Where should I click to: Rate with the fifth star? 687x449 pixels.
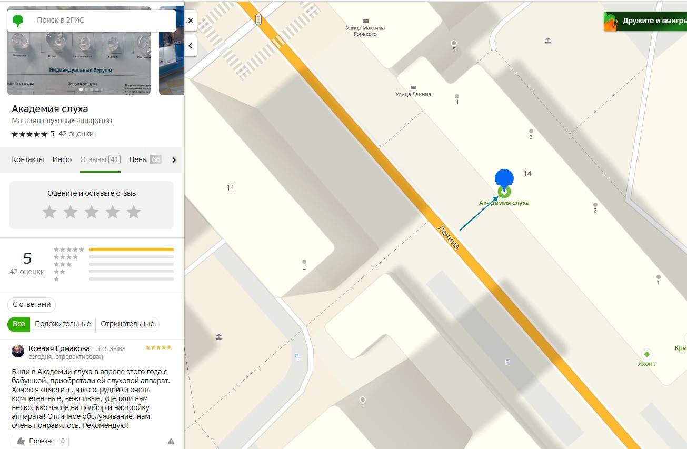134,212
